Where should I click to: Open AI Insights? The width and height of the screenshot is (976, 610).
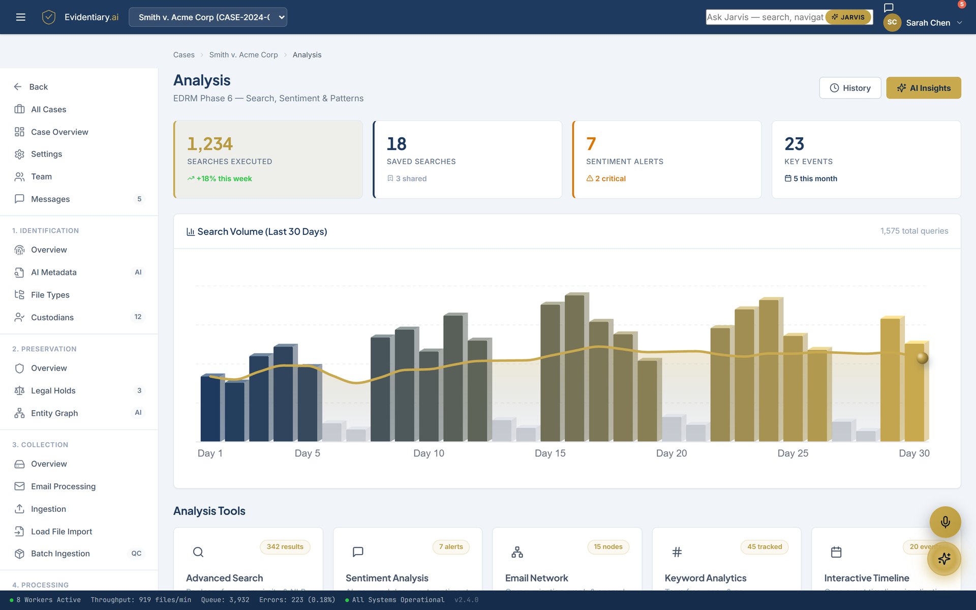point(923,88)
